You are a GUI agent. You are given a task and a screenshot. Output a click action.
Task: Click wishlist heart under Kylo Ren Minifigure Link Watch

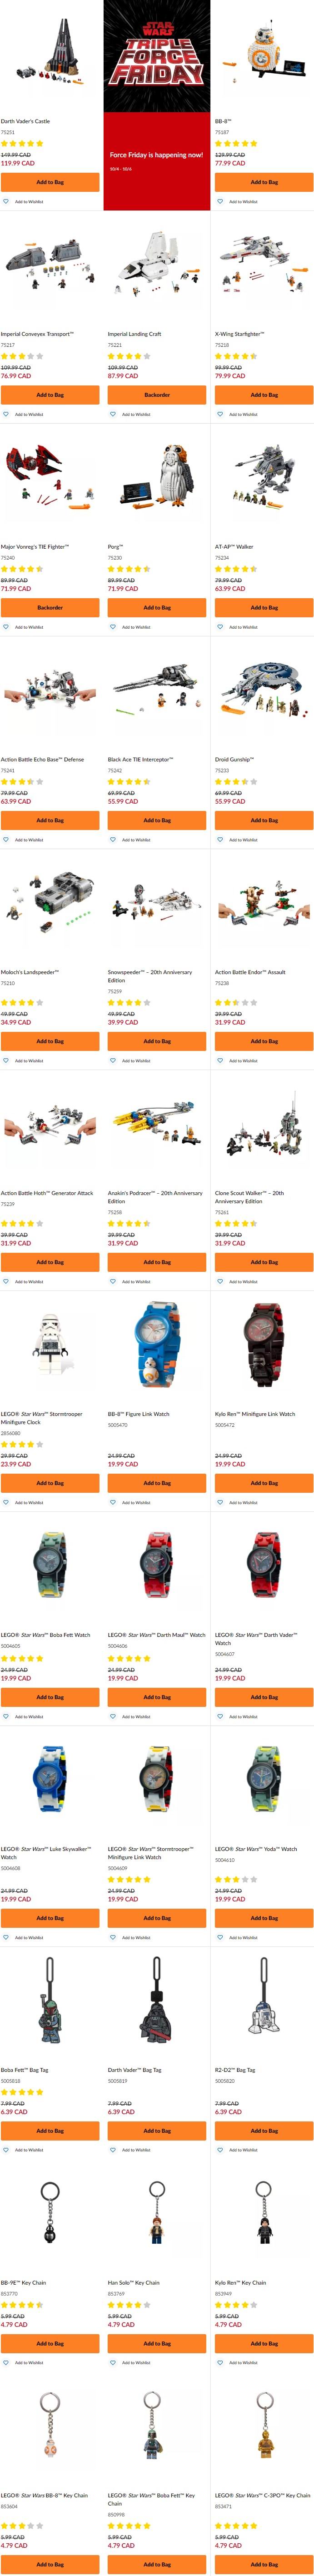pyautogui.click(x=220, y=1502)
